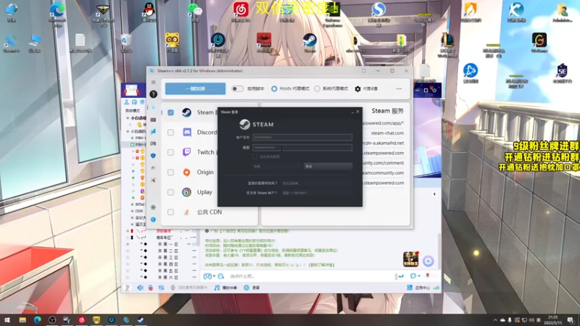The width and height of the screenshot is (580, 326).
Task: Check the Twitch acceleration checkbox
Action: click(x=170, y=152)
